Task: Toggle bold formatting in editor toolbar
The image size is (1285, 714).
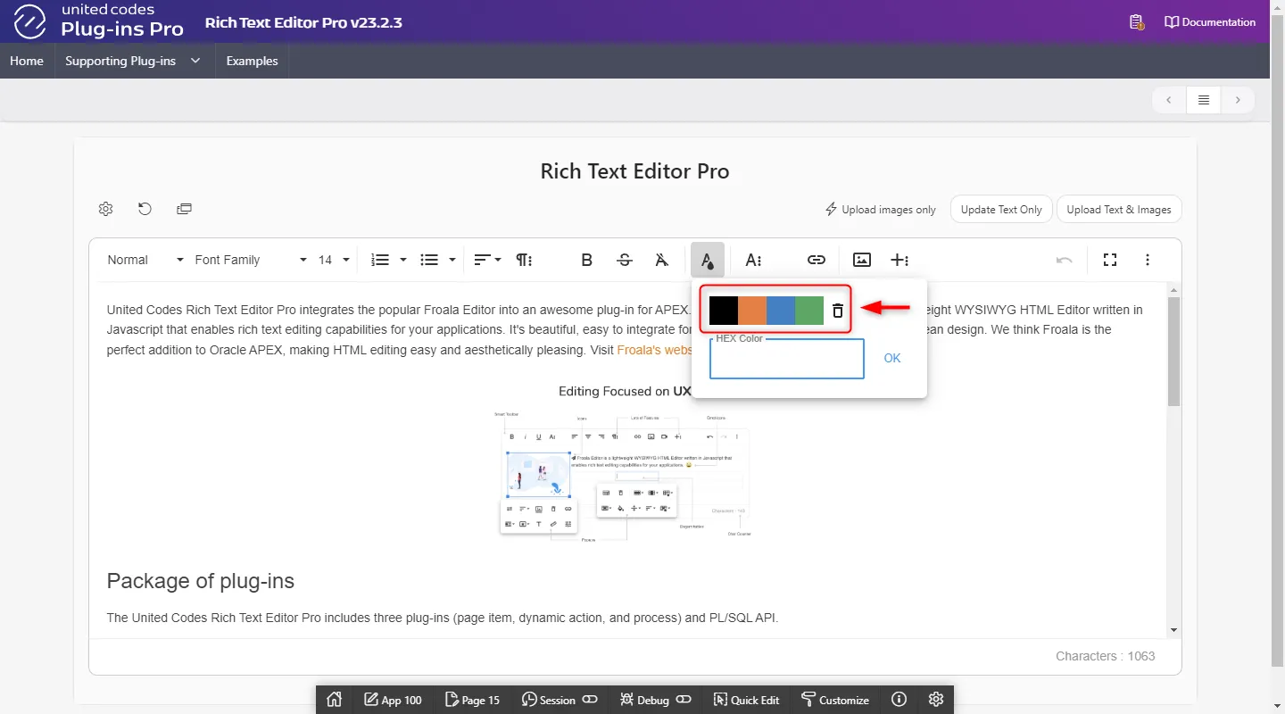Action: tap(586, 260)
